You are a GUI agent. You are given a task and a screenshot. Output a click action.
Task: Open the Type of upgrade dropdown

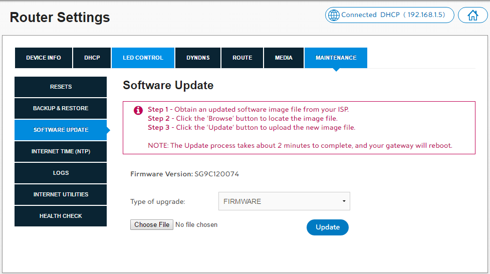coord(284,201)
